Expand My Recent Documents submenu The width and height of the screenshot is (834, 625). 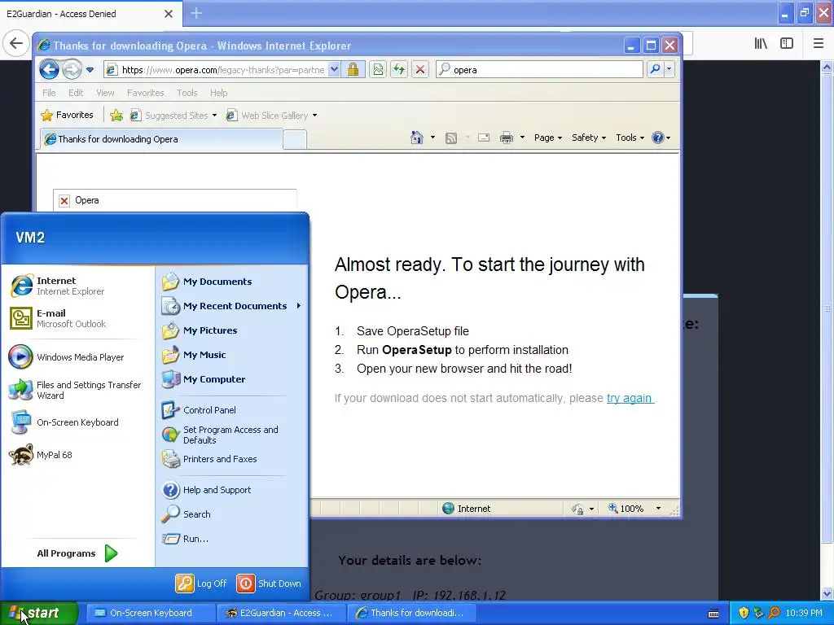[231, 306]
